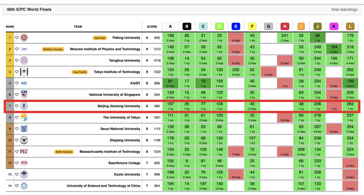Click the Swarthmore College logo
Viewport: 364px width, 195px height.
(24, 163)
